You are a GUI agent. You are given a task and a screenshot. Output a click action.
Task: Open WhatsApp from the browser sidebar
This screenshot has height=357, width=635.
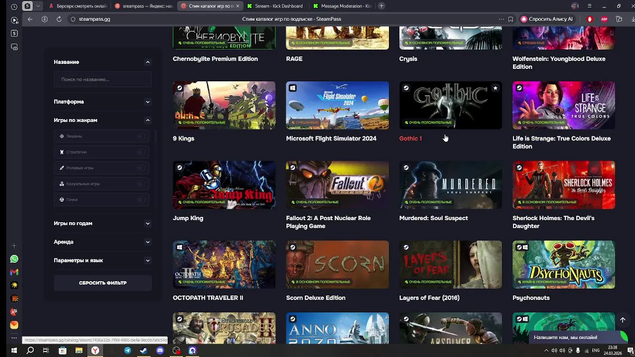tap(14, 259)
